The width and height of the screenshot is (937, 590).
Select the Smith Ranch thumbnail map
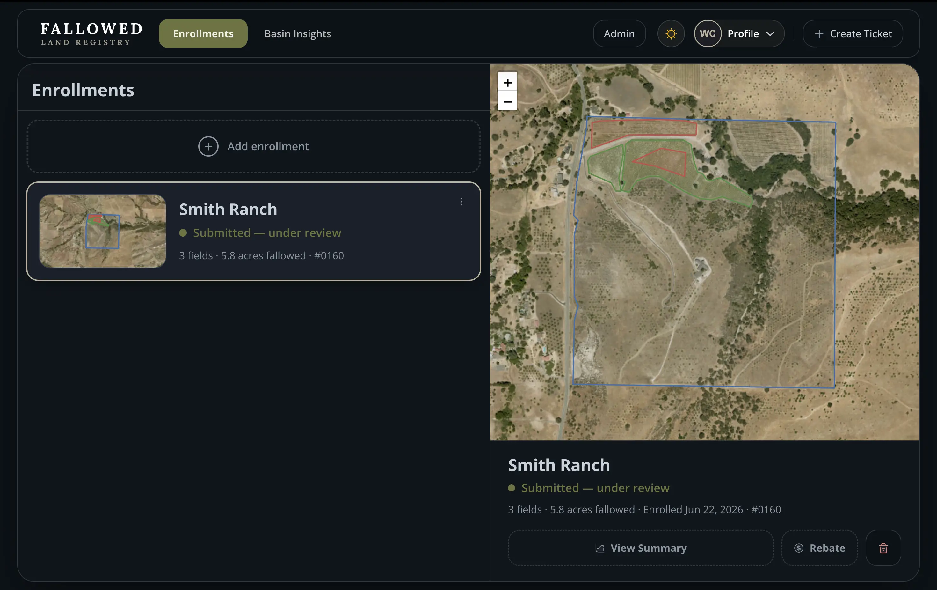(103, 231)
